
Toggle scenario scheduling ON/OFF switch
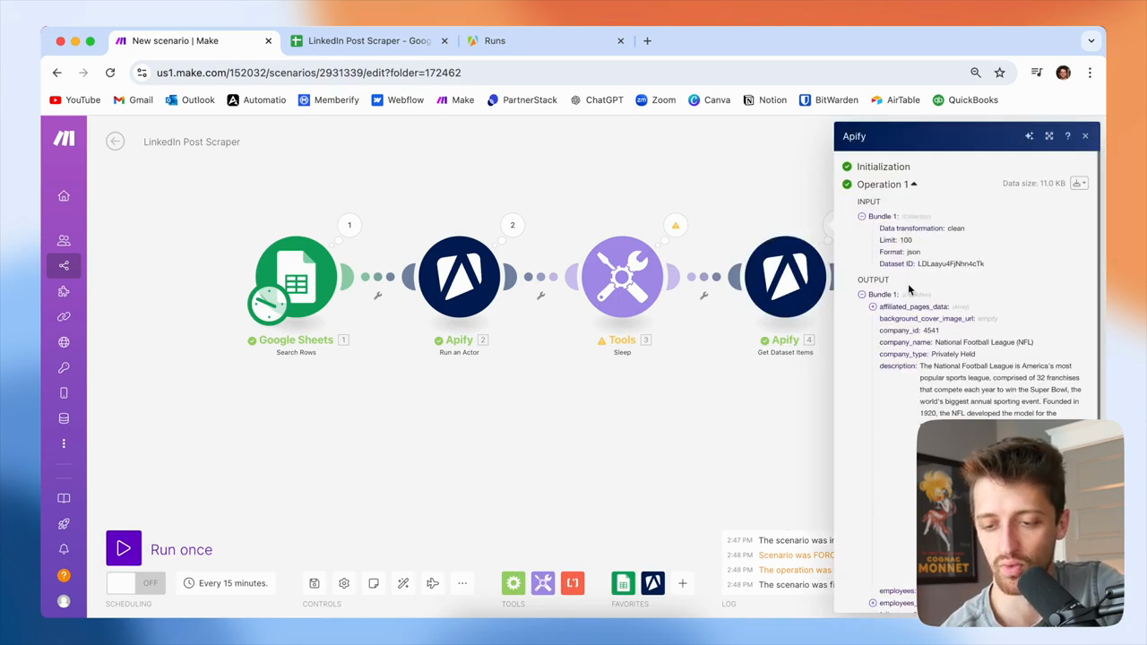tap(134, 583)
